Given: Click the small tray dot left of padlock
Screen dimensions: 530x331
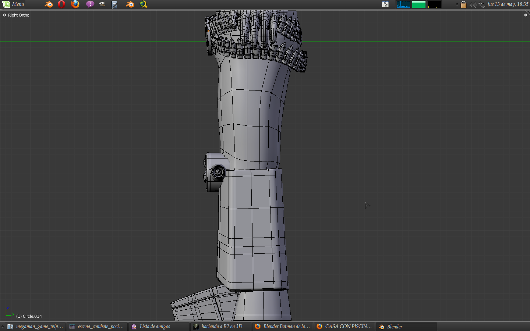Looking at the screenshot, I should click(457, 4).
